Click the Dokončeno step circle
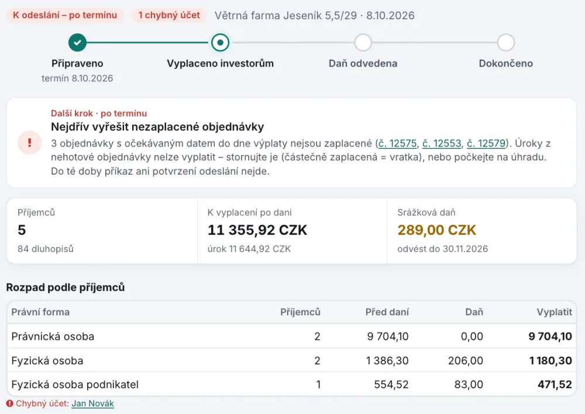The image size is (585, 414). pyautogui.click(x=506, y=43)
